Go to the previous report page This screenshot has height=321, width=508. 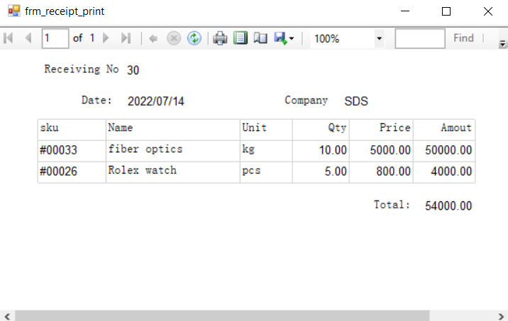[28, 38]
